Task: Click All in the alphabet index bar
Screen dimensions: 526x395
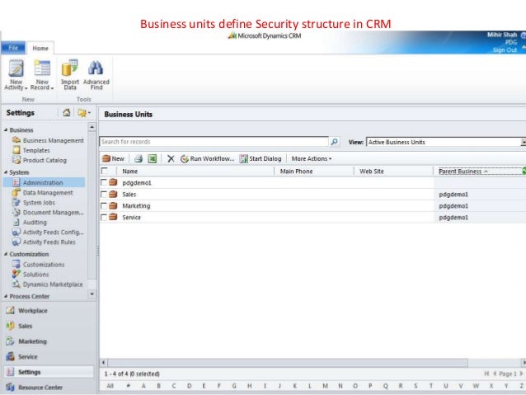Action: click(x=110, y=386)
